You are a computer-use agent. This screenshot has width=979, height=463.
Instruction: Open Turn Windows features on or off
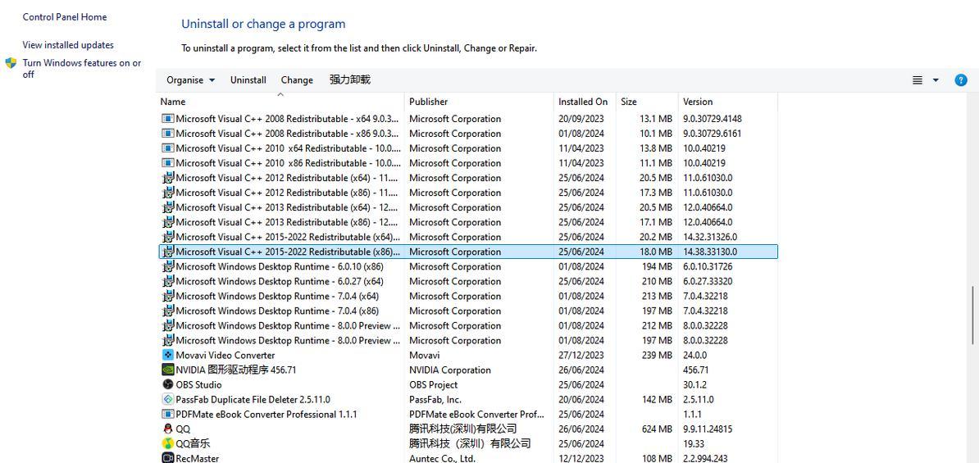(x=81, y=68)
